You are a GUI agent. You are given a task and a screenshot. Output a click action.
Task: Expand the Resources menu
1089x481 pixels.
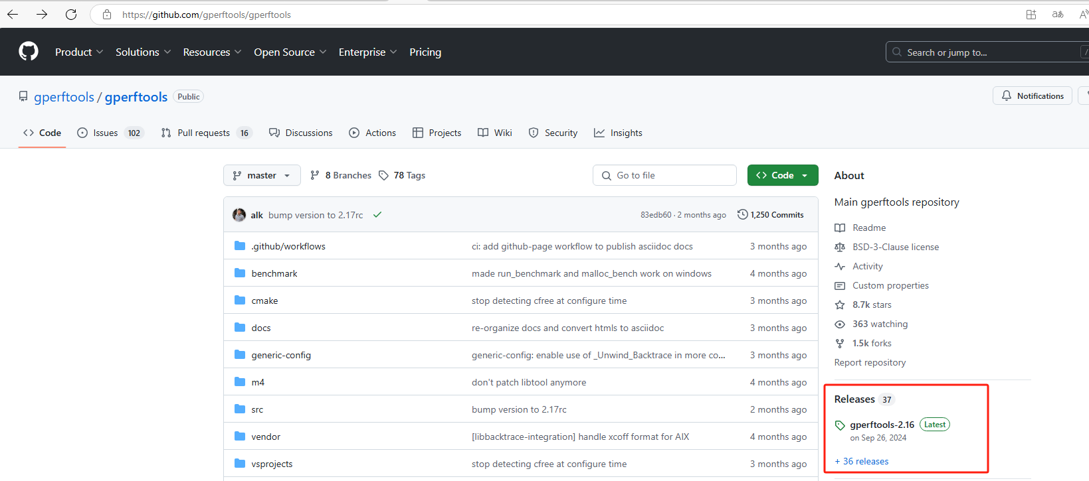(x=212, y=52)
